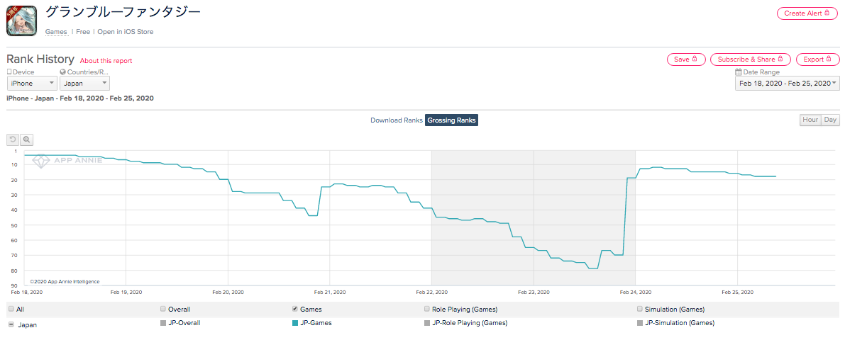Open the iPhone device dropdown

[x=32, y=84]
